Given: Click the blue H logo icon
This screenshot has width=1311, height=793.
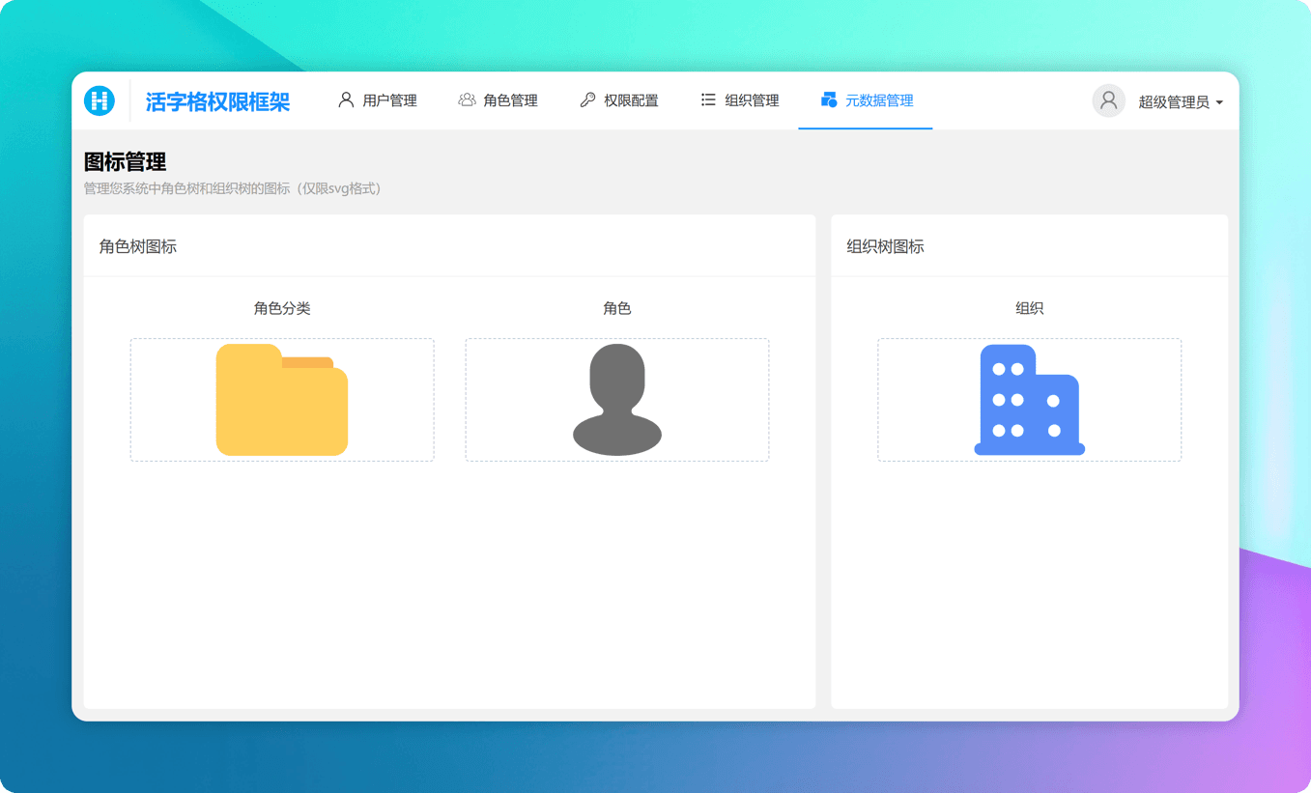Looking at the screenshot, I should click(x=100, y=100).
